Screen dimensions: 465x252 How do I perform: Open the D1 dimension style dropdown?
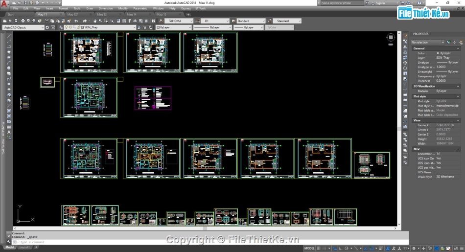[215, 21]
